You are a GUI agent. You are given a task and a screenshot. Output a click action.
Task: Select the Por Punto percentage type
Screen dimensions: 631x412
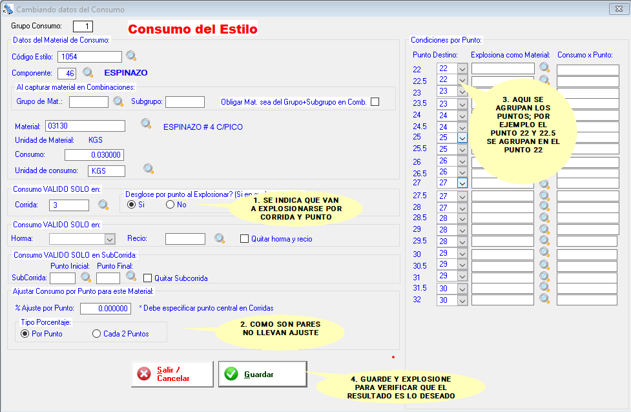25,334
